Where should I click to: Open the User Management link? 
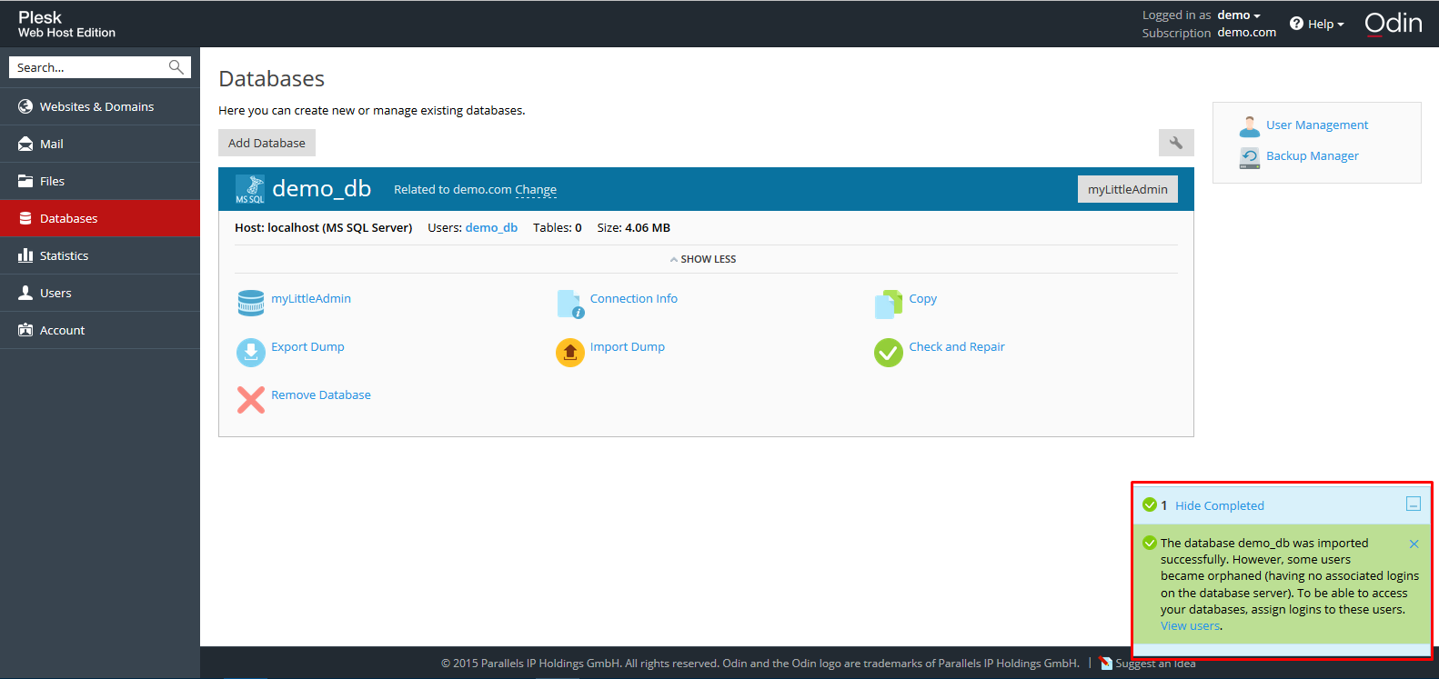[x=1317, y=125]
